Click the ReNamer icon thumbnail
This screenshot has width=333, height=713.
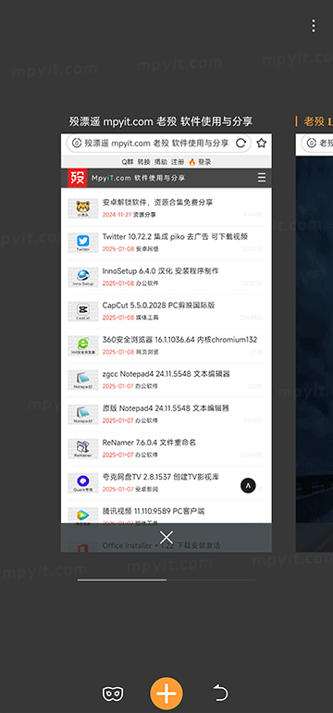click(x=83, y=448)
